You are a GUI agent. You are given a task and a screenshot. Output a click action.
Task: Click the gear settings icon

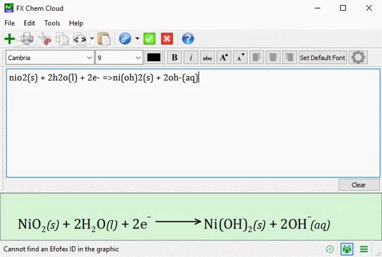(x=358, y=57)
